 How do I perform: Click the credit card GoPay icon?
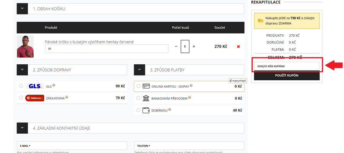(146, 86)
